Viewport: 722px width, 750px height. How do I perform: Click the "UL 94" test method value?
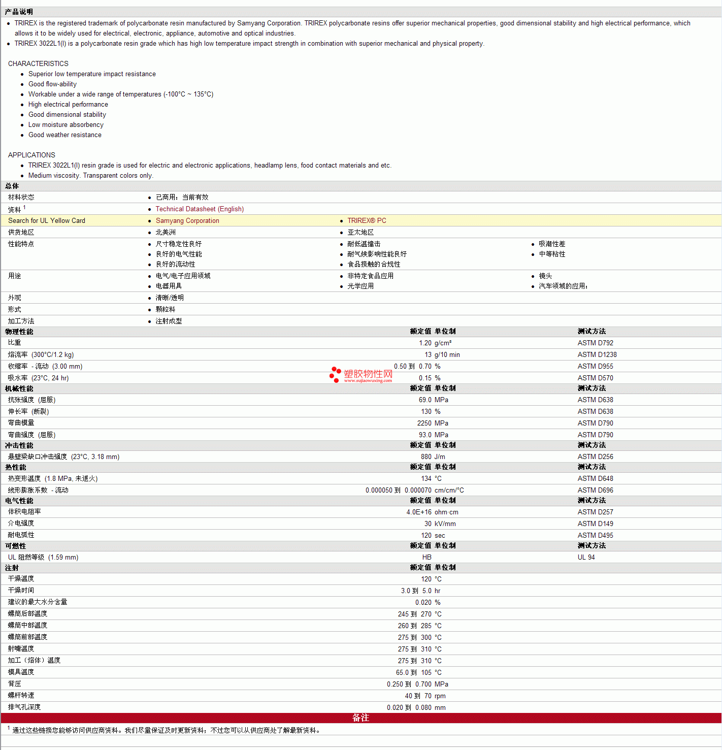[x=586, y=558]
